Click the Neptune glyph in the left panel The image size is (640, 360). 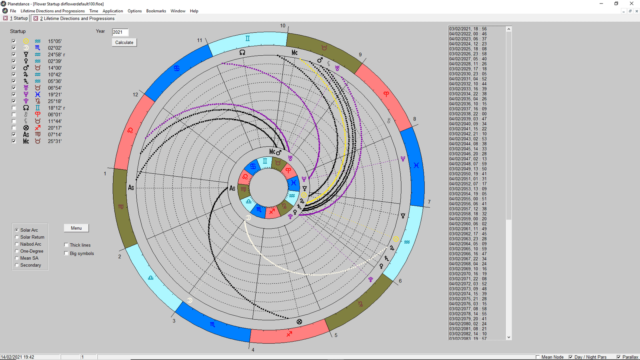(26, 94)
